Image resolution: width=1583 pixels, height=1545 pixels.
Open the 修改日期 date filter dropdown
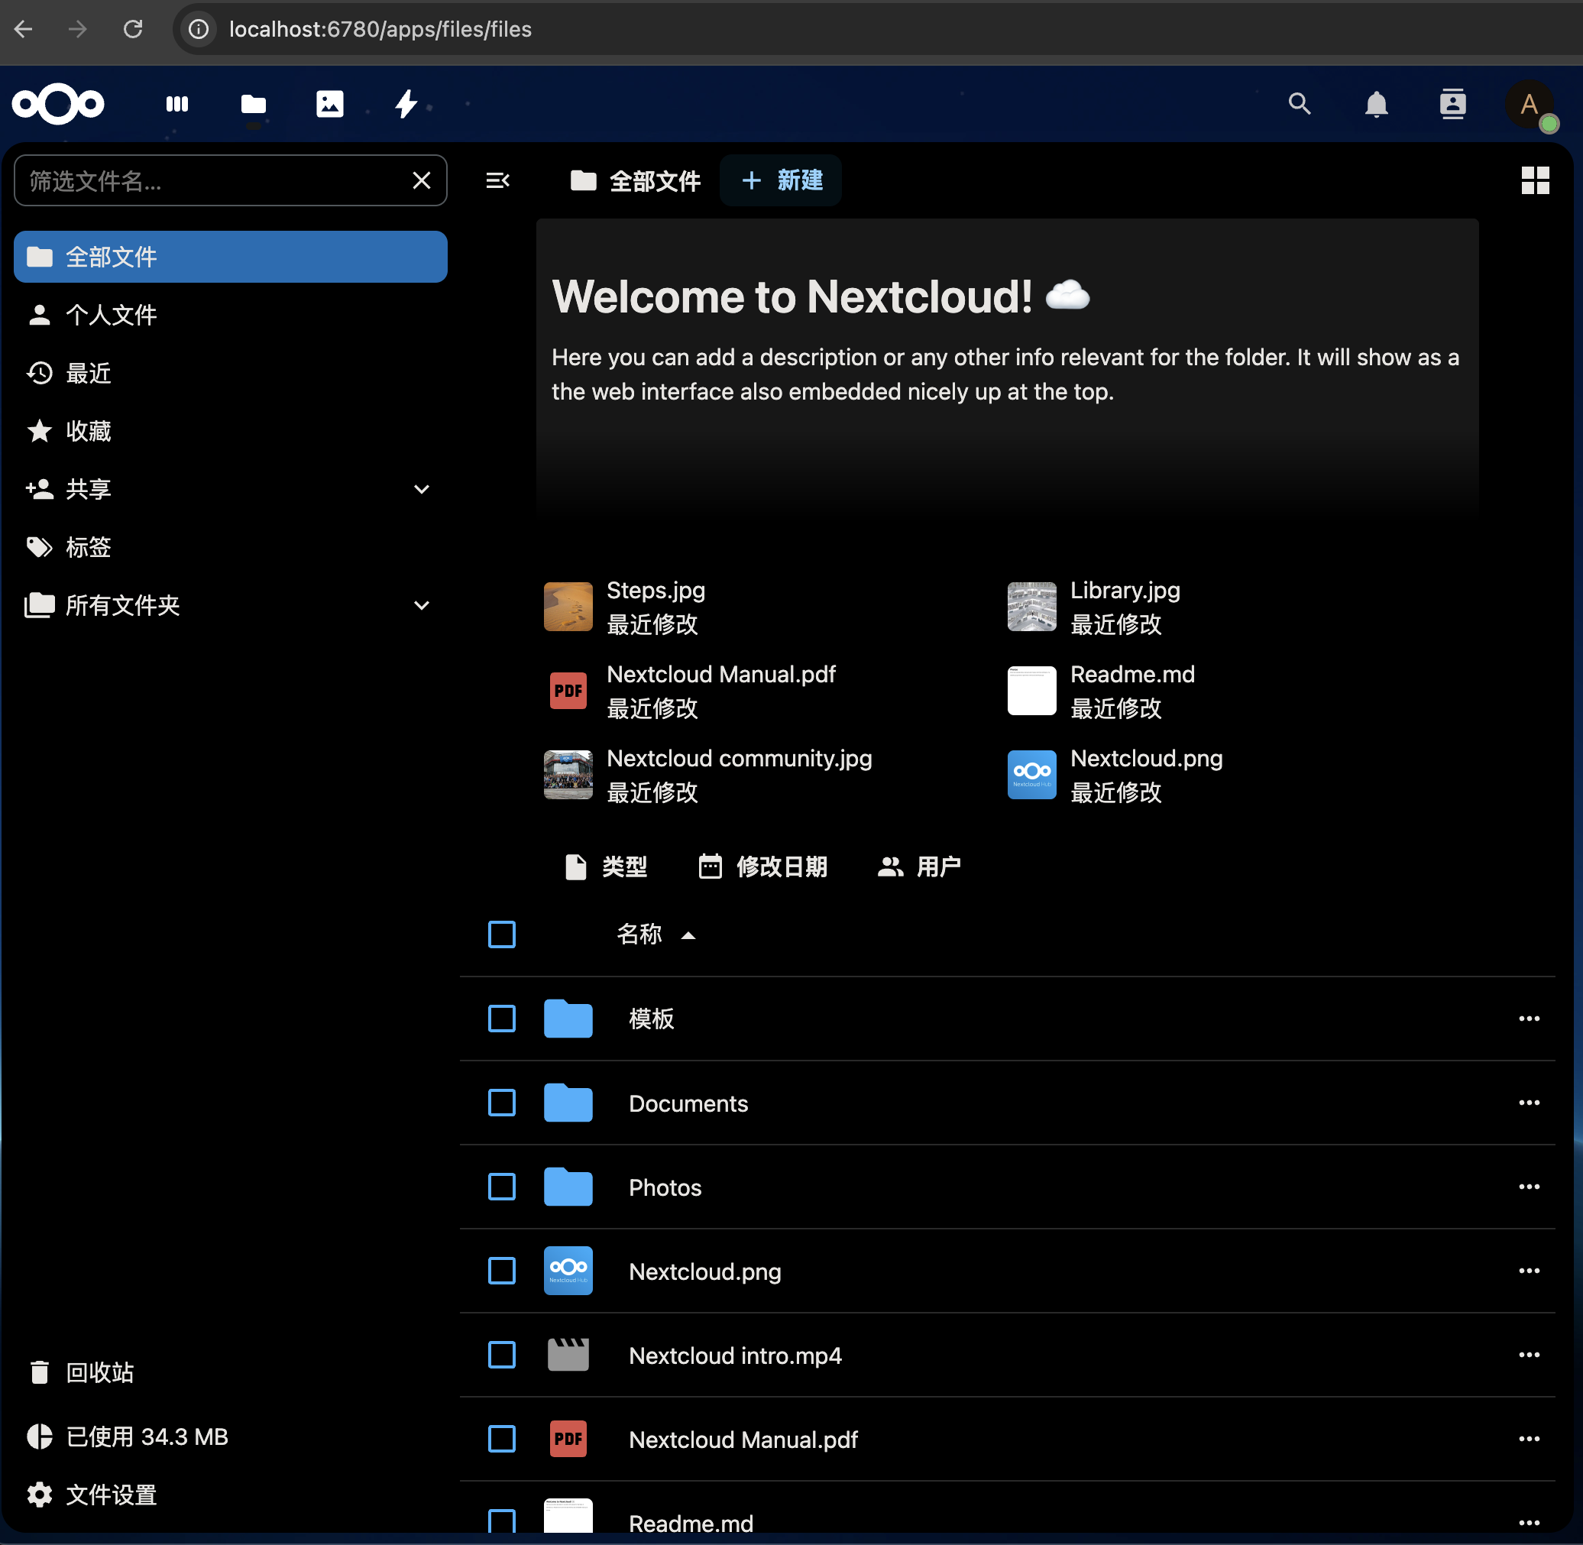click(x=762, y=866)
